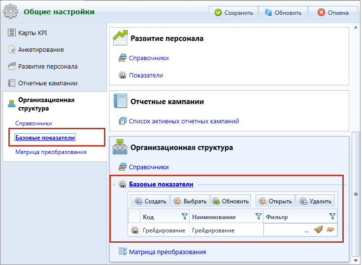Click the top Обновить button in header
362x265 pixels.
[x=283, y=12]
